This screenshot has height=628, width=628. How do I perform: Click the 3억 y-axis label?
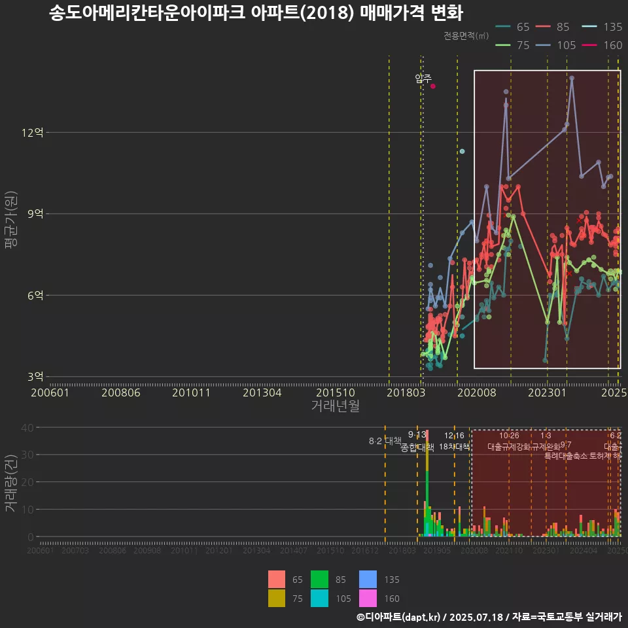pyautogui.click(x=35, y=377)
